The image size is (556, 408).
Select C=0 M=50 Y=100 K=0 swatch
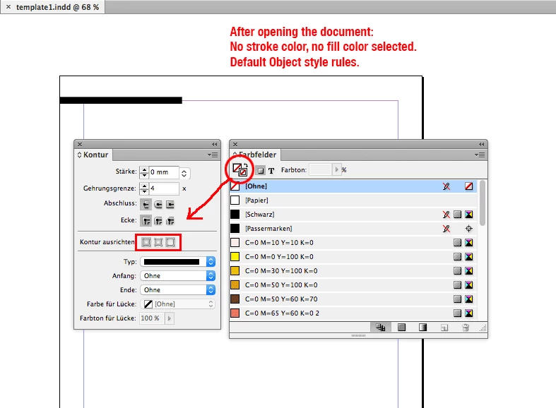click(353, 285)
